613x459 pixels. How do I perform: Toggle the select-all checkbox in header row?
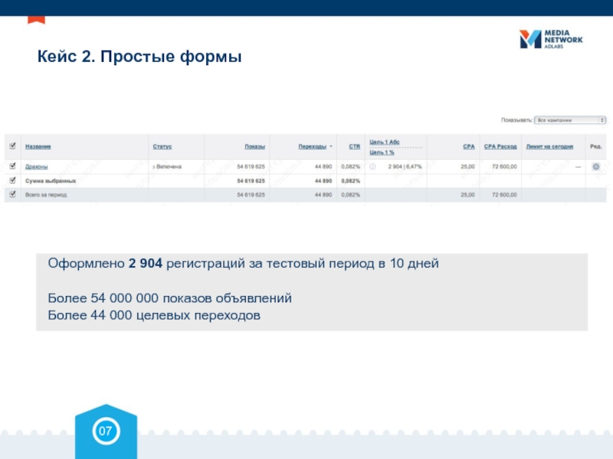tap(12, 146)
